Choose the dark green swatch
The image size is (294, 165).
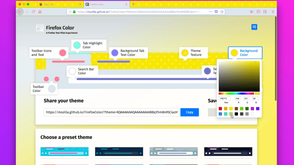tap(247, 109)
